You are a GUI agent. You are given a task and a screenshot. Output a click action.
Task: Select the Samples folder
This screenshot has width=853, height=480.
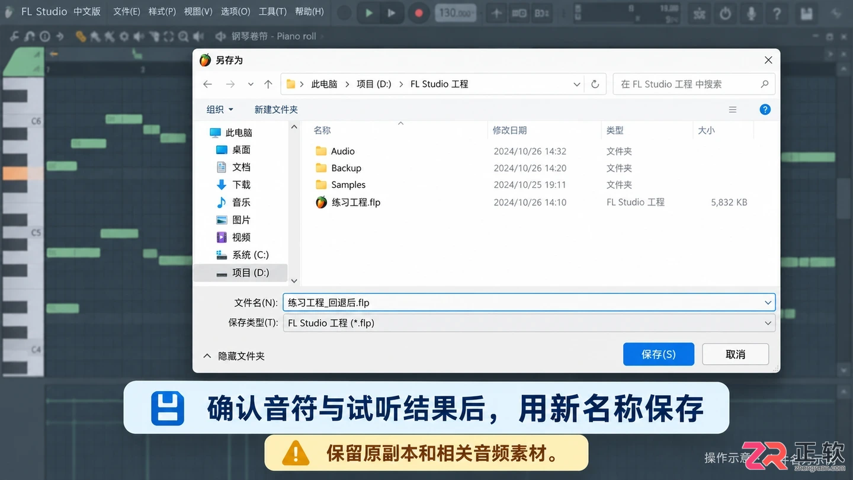pos(348,185)
